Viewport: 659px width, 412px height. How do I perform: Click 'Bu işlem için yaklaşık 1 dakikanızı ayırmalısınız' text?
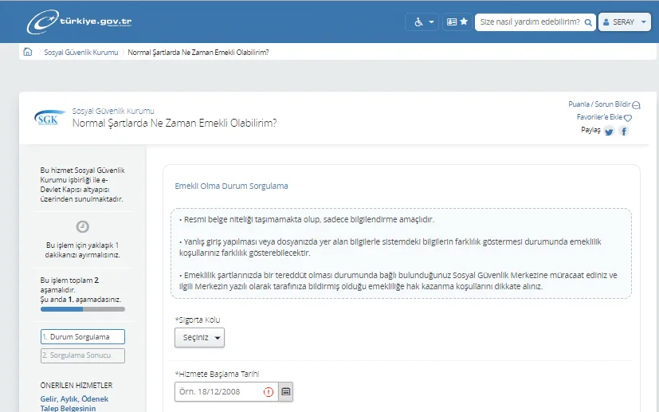pyautogui.click(x=83, y=249)
